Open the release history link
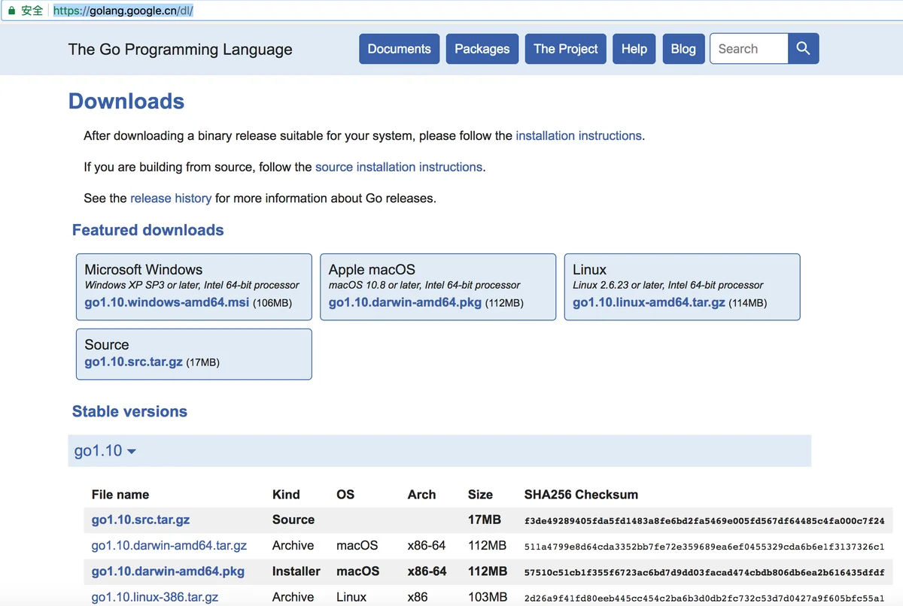Image resolution: width=903 pixels, height=606 pixels. (171, 198)
